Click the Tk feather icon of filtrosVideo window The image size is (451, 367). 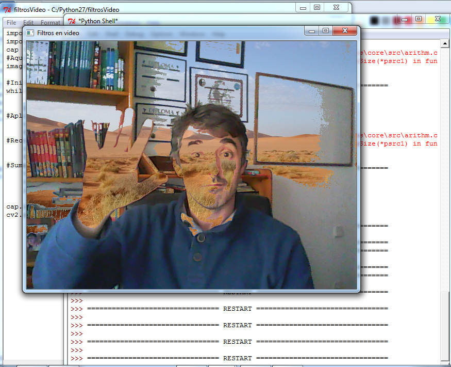tap(7, 10)
